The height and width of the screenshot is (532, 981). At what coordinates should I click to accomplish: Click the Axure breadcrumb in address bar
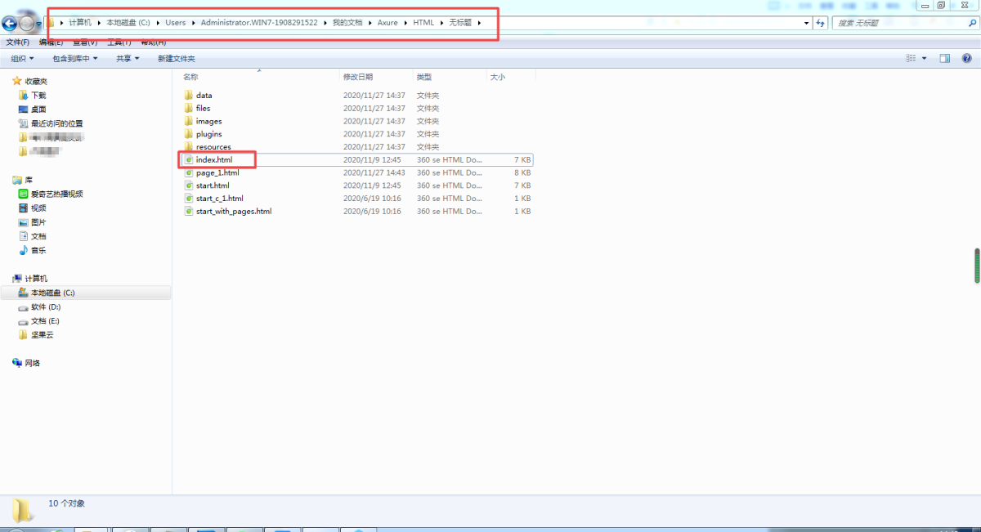[387, 23]
